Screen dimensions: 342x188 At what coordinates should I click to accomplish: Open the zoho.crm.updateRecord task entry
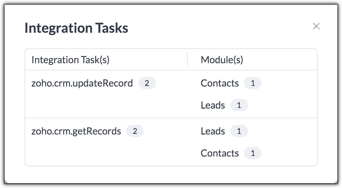(x=82, y=83)
